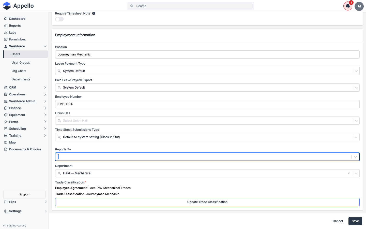Collapse the Workforce menu section

[45, 46]
